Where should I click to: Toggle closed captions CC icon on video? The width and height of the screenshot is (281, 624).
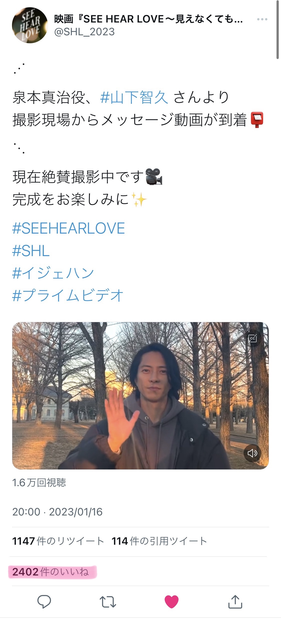pyautogui.click(x=253, y=338)
